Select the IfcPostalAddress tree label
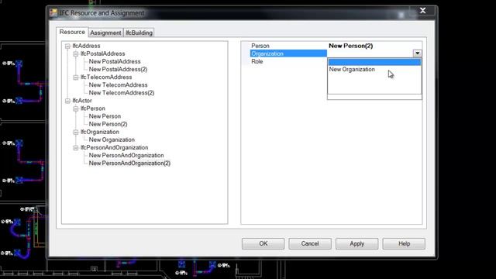 click(x=102, y=53)
